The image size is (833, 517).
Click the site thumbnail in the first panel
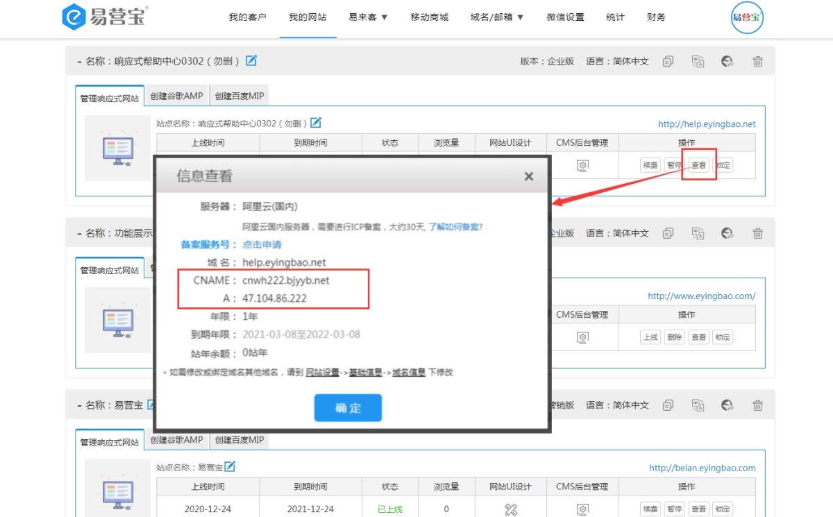click(x=117, y=148)
